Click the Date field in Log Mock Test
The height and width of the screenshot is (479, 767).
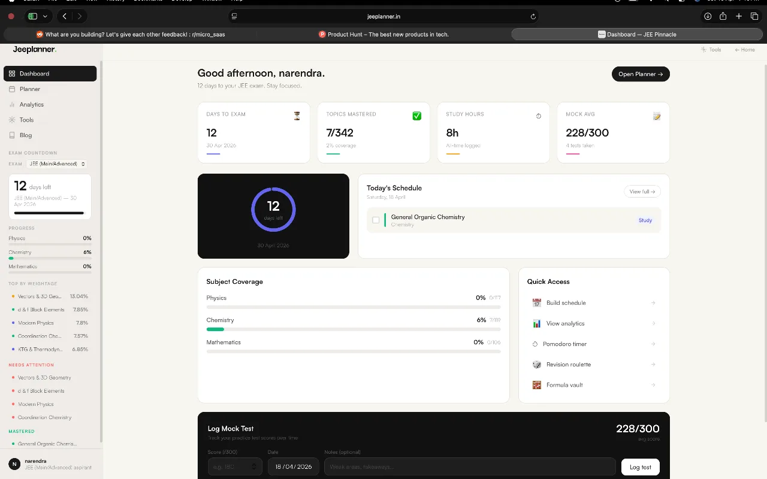[x=294, y=466]
